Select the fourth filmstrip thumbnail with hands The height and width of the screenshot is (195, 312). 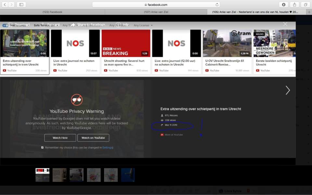coord(94,175)
